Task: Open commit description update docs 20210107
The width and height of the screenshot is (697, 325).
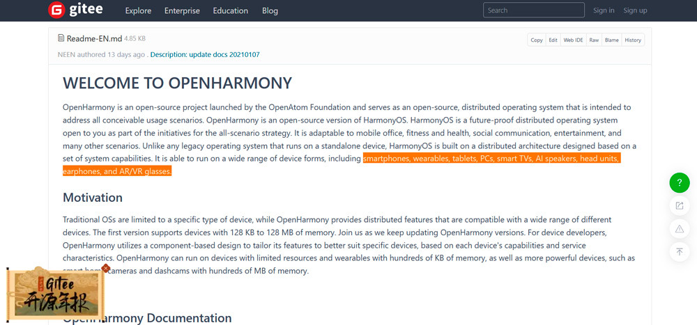Action: click(205, 54)
